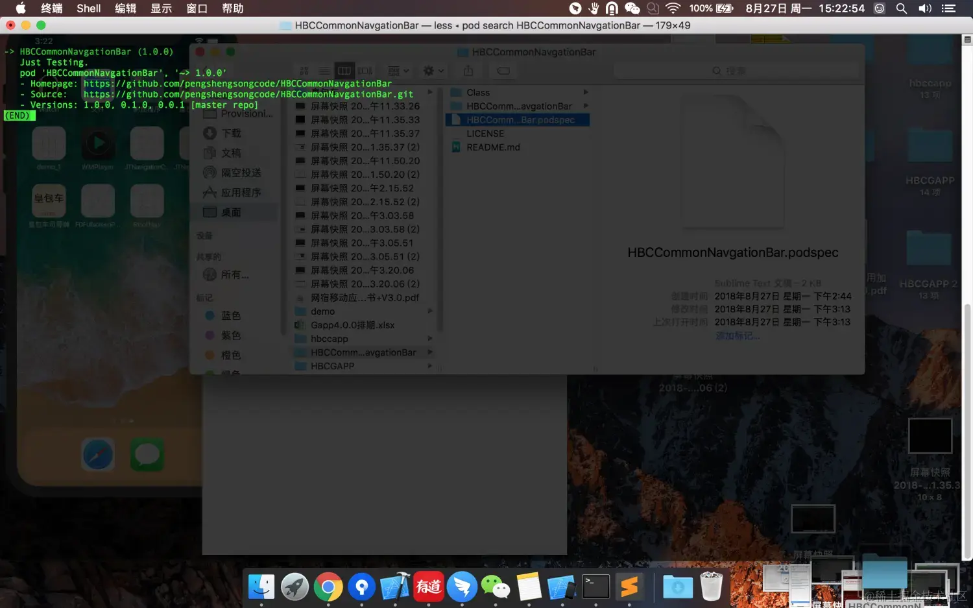Image resolution: width=973 pixels, height=608 pixels.
Task: Expand highlighted HBCComm...avgationBar arrow in second column
Action: (429, 352)
